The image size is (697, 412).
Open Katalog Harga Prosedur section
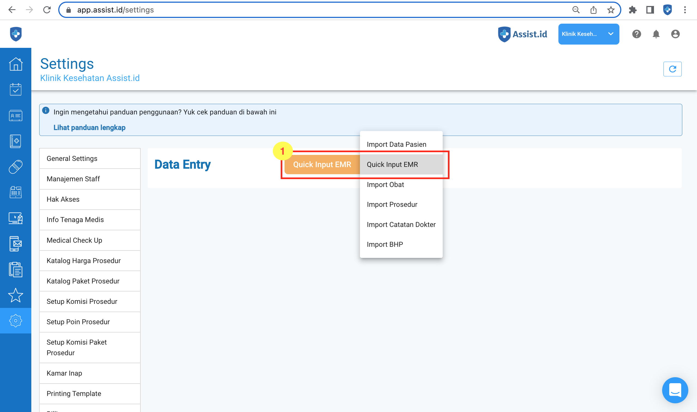pos(83,260)
